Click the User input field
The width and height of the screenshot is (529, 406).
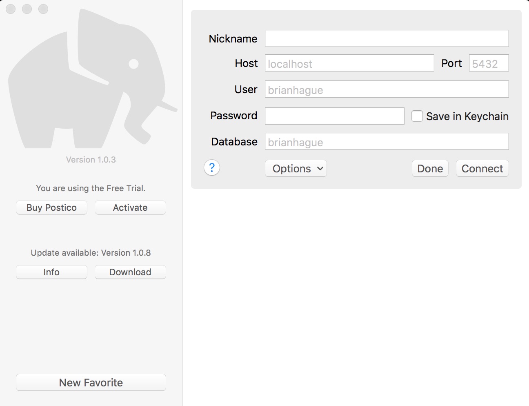click(387, 89)
